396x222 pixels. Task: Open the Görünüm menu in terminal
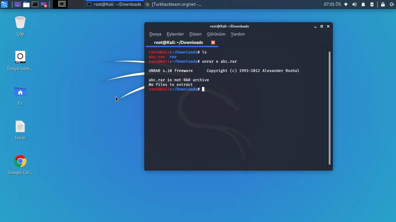(216, 34)
